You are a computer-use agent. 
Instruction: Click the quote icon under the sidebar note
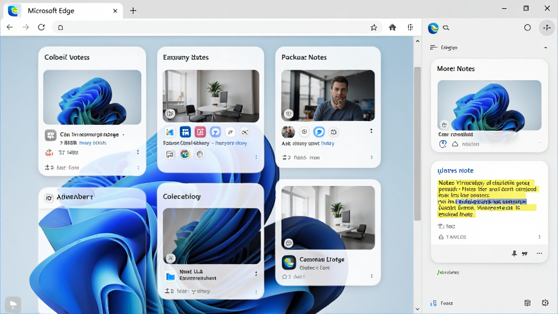[x=525, y=253]
